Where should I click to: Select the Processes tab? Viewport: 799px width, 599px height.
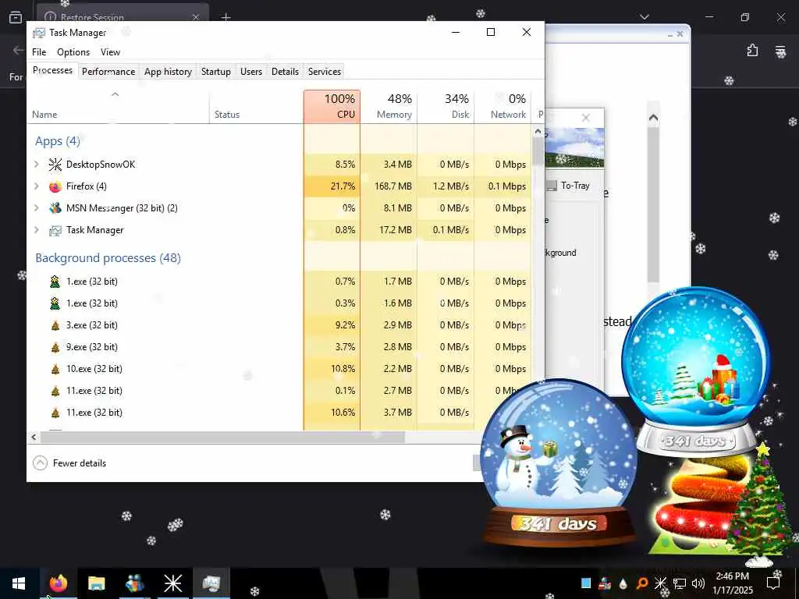coord(52,70)
